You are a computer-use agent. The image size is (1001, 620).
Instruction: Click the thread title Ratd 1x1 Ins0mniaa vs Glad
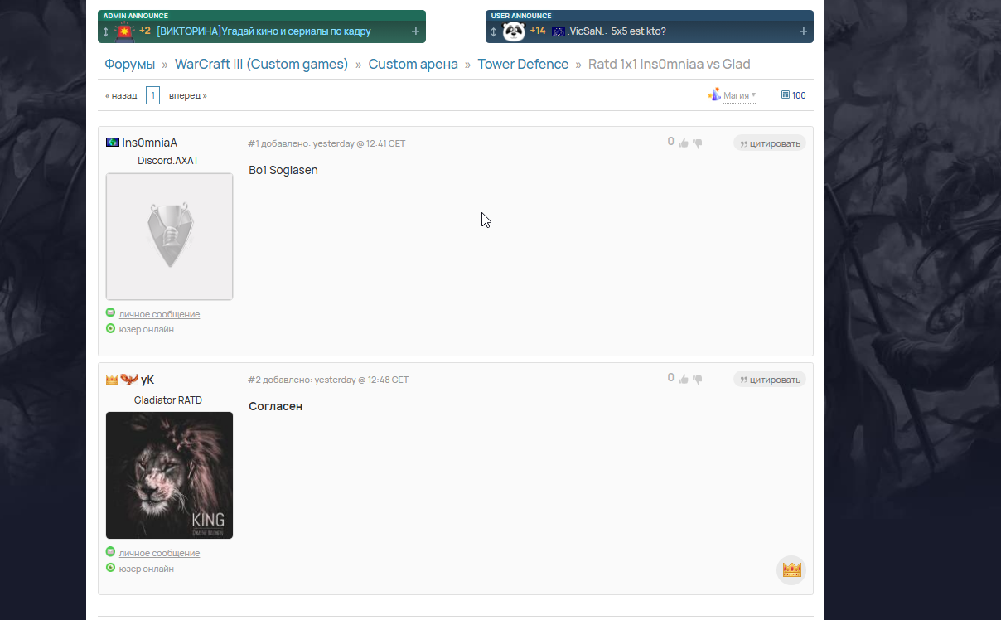point(670,64)
